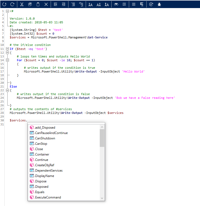
Task: Click the redo icon in toolbar
Action: point(12,4)
